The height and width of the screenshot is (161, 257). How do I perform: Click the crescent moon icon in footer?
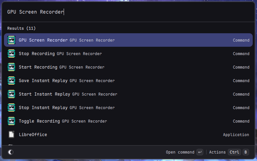(x=11, y=152)
